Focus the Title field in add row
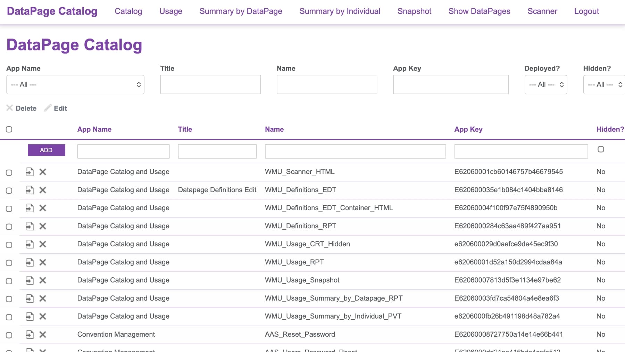The image size is (625, 352). (x=217, y=152)
